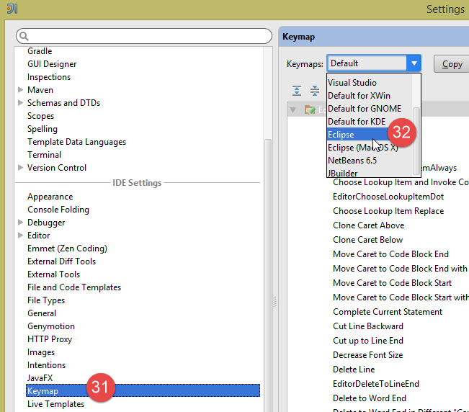This screenshot has height=412, width=469.
Task: Expand the Version Control node
Action: (20, 168)
